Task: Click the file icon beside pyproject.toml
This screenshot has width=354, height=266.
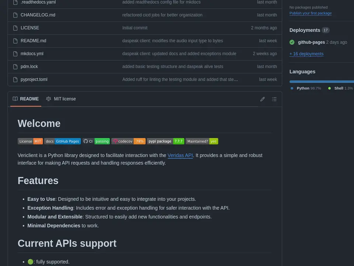Action: (15, 80)
